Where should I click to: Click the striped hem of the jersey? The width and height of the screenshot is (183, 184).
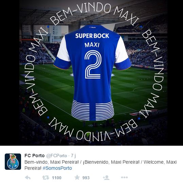tap(92, 110)
